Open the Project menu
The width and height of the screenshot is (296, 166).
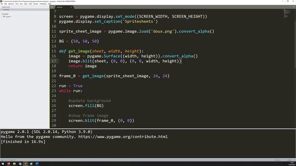[36, 4]
